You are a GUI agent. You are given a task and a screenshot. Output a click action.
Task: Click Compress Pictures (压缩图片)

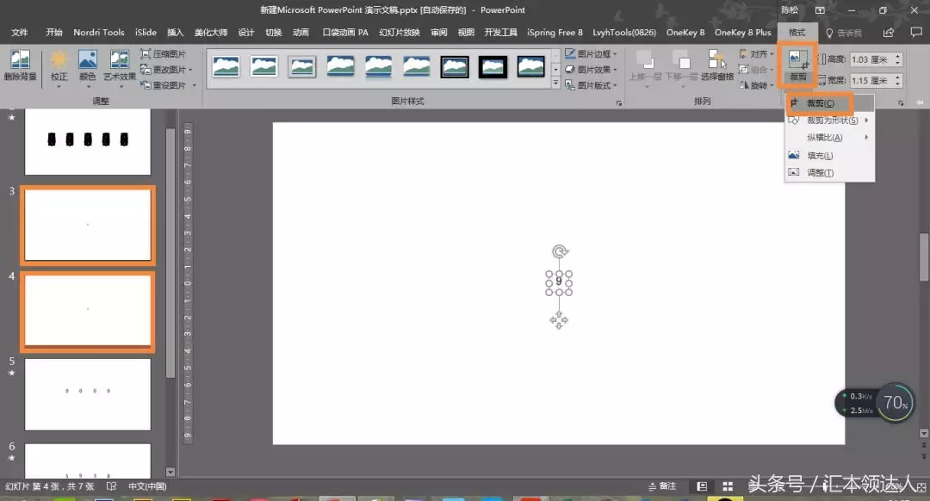point(168,53)
